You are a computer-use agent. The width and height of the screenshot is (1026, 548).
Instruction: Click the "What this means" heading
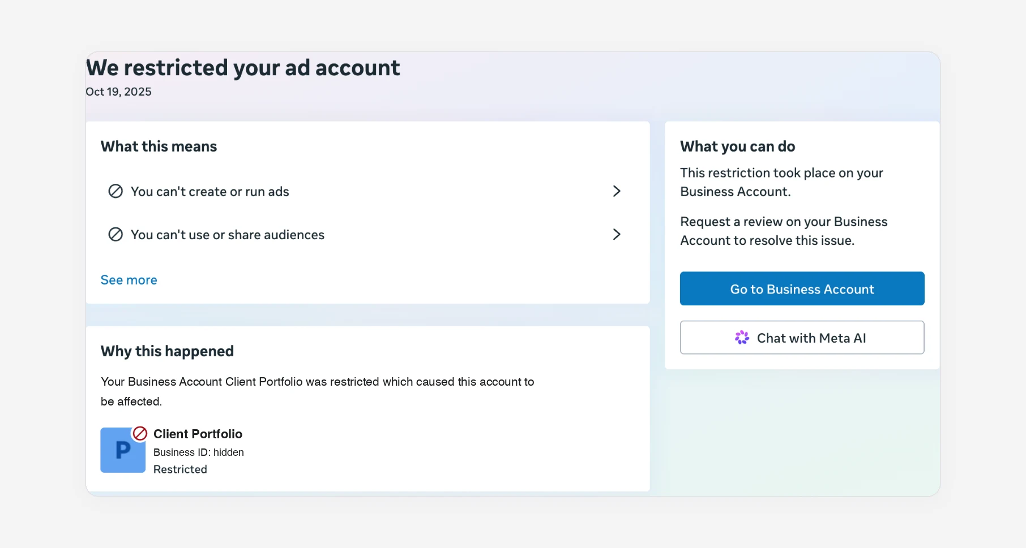coord(159,146)
